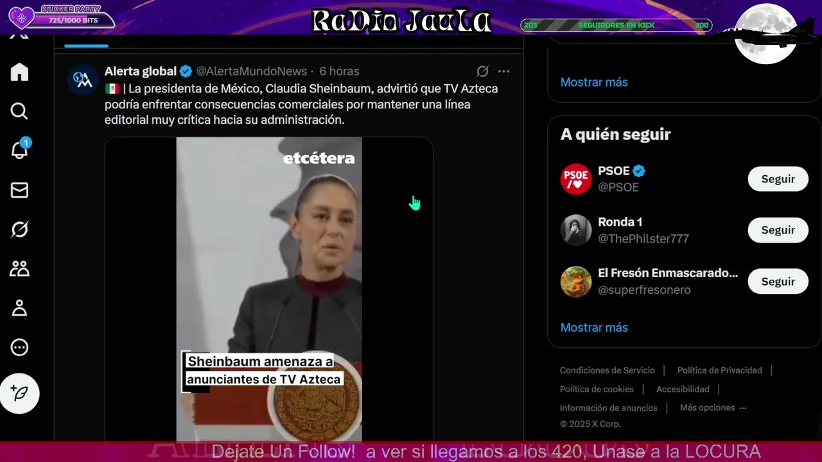Click the Sticker Party heart icon

(x=21, y=18)
